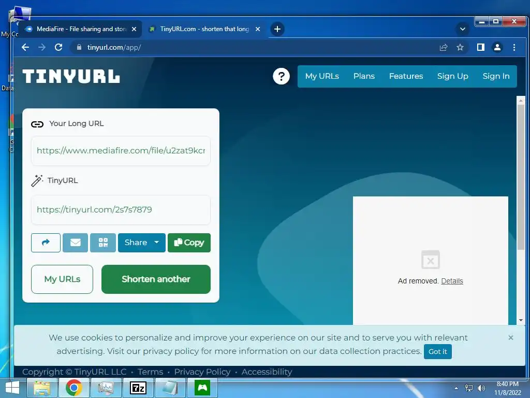Open Chrome three-dot menu
Image resolution: width=530 pixels, height=398 pixels.
pyautogui.click(x=514, y=47)
